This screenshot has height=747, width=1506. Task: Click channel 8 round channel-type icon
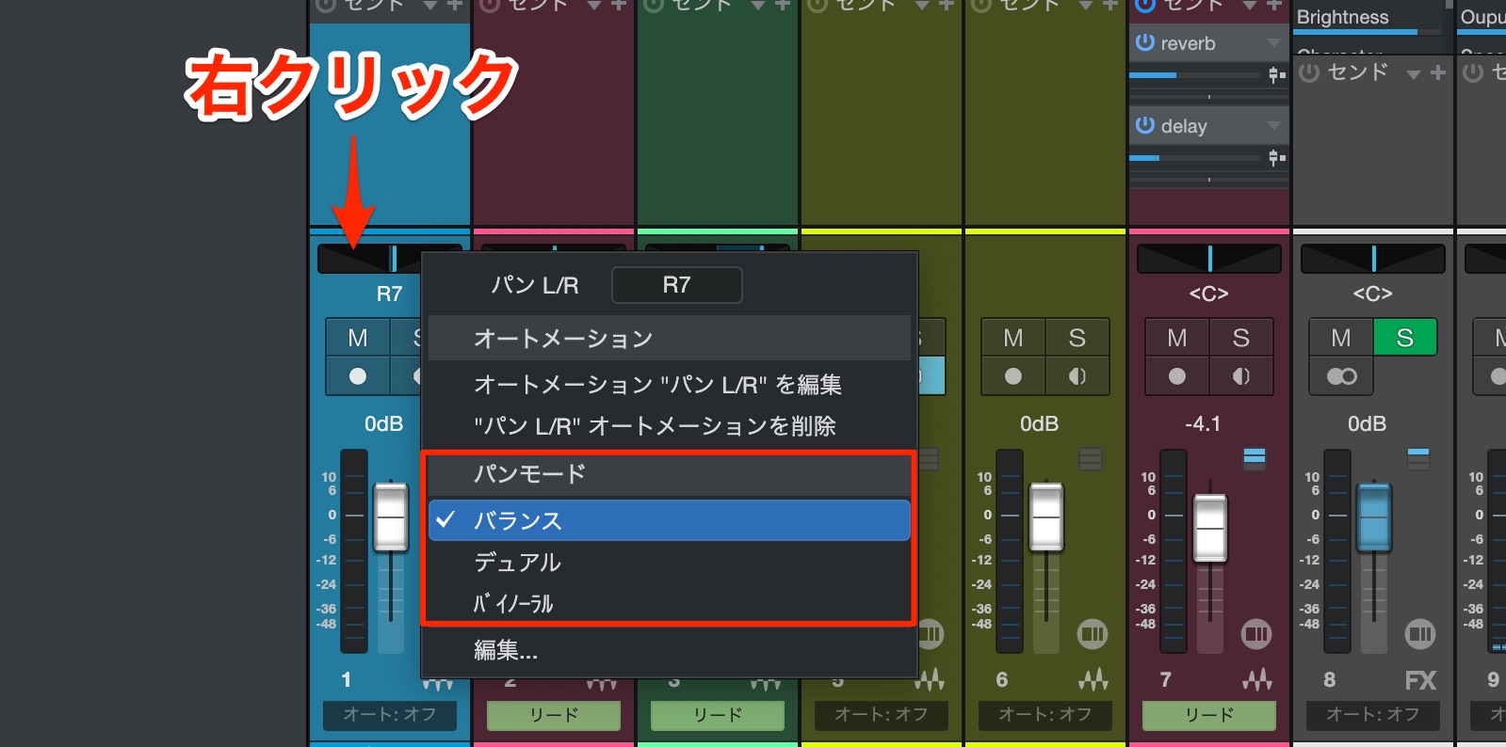(1420, 634)
